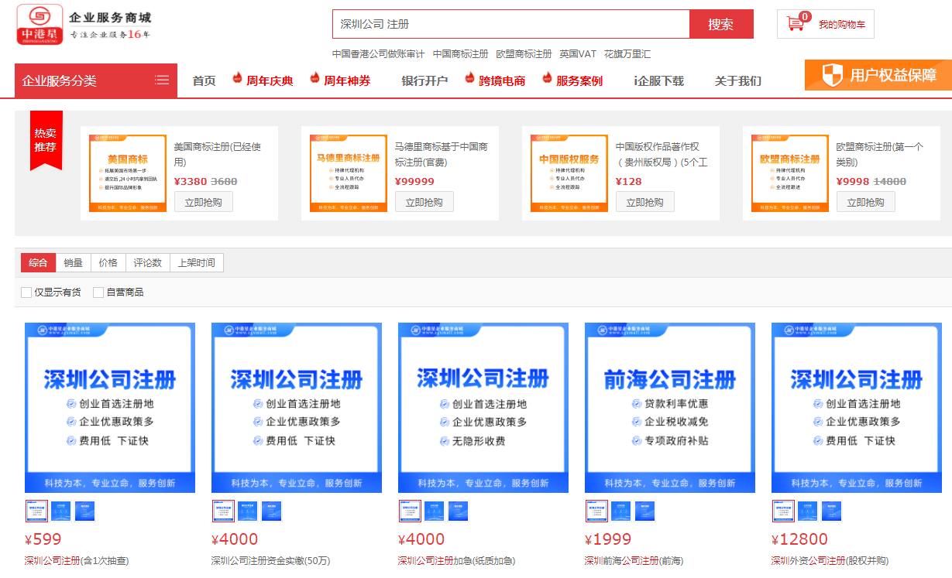This screenshot has height=578, width=952.
Task: Open the 英国VAT hot search link
Action: coord(578,54)
